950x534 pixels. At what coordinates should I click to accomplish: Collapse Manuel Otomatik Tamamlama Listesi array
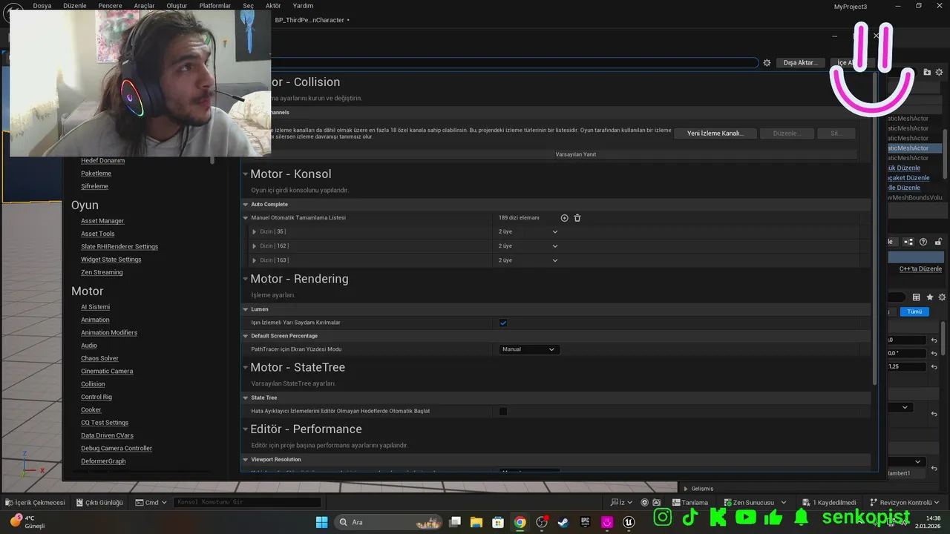(246, 218)
